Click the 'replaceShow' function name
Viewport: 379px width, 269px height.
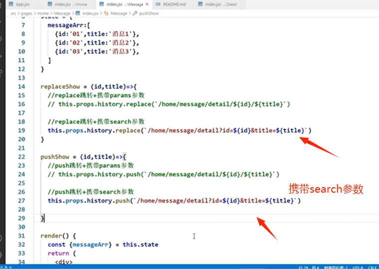pyautogui.click(x=60, y=86)
